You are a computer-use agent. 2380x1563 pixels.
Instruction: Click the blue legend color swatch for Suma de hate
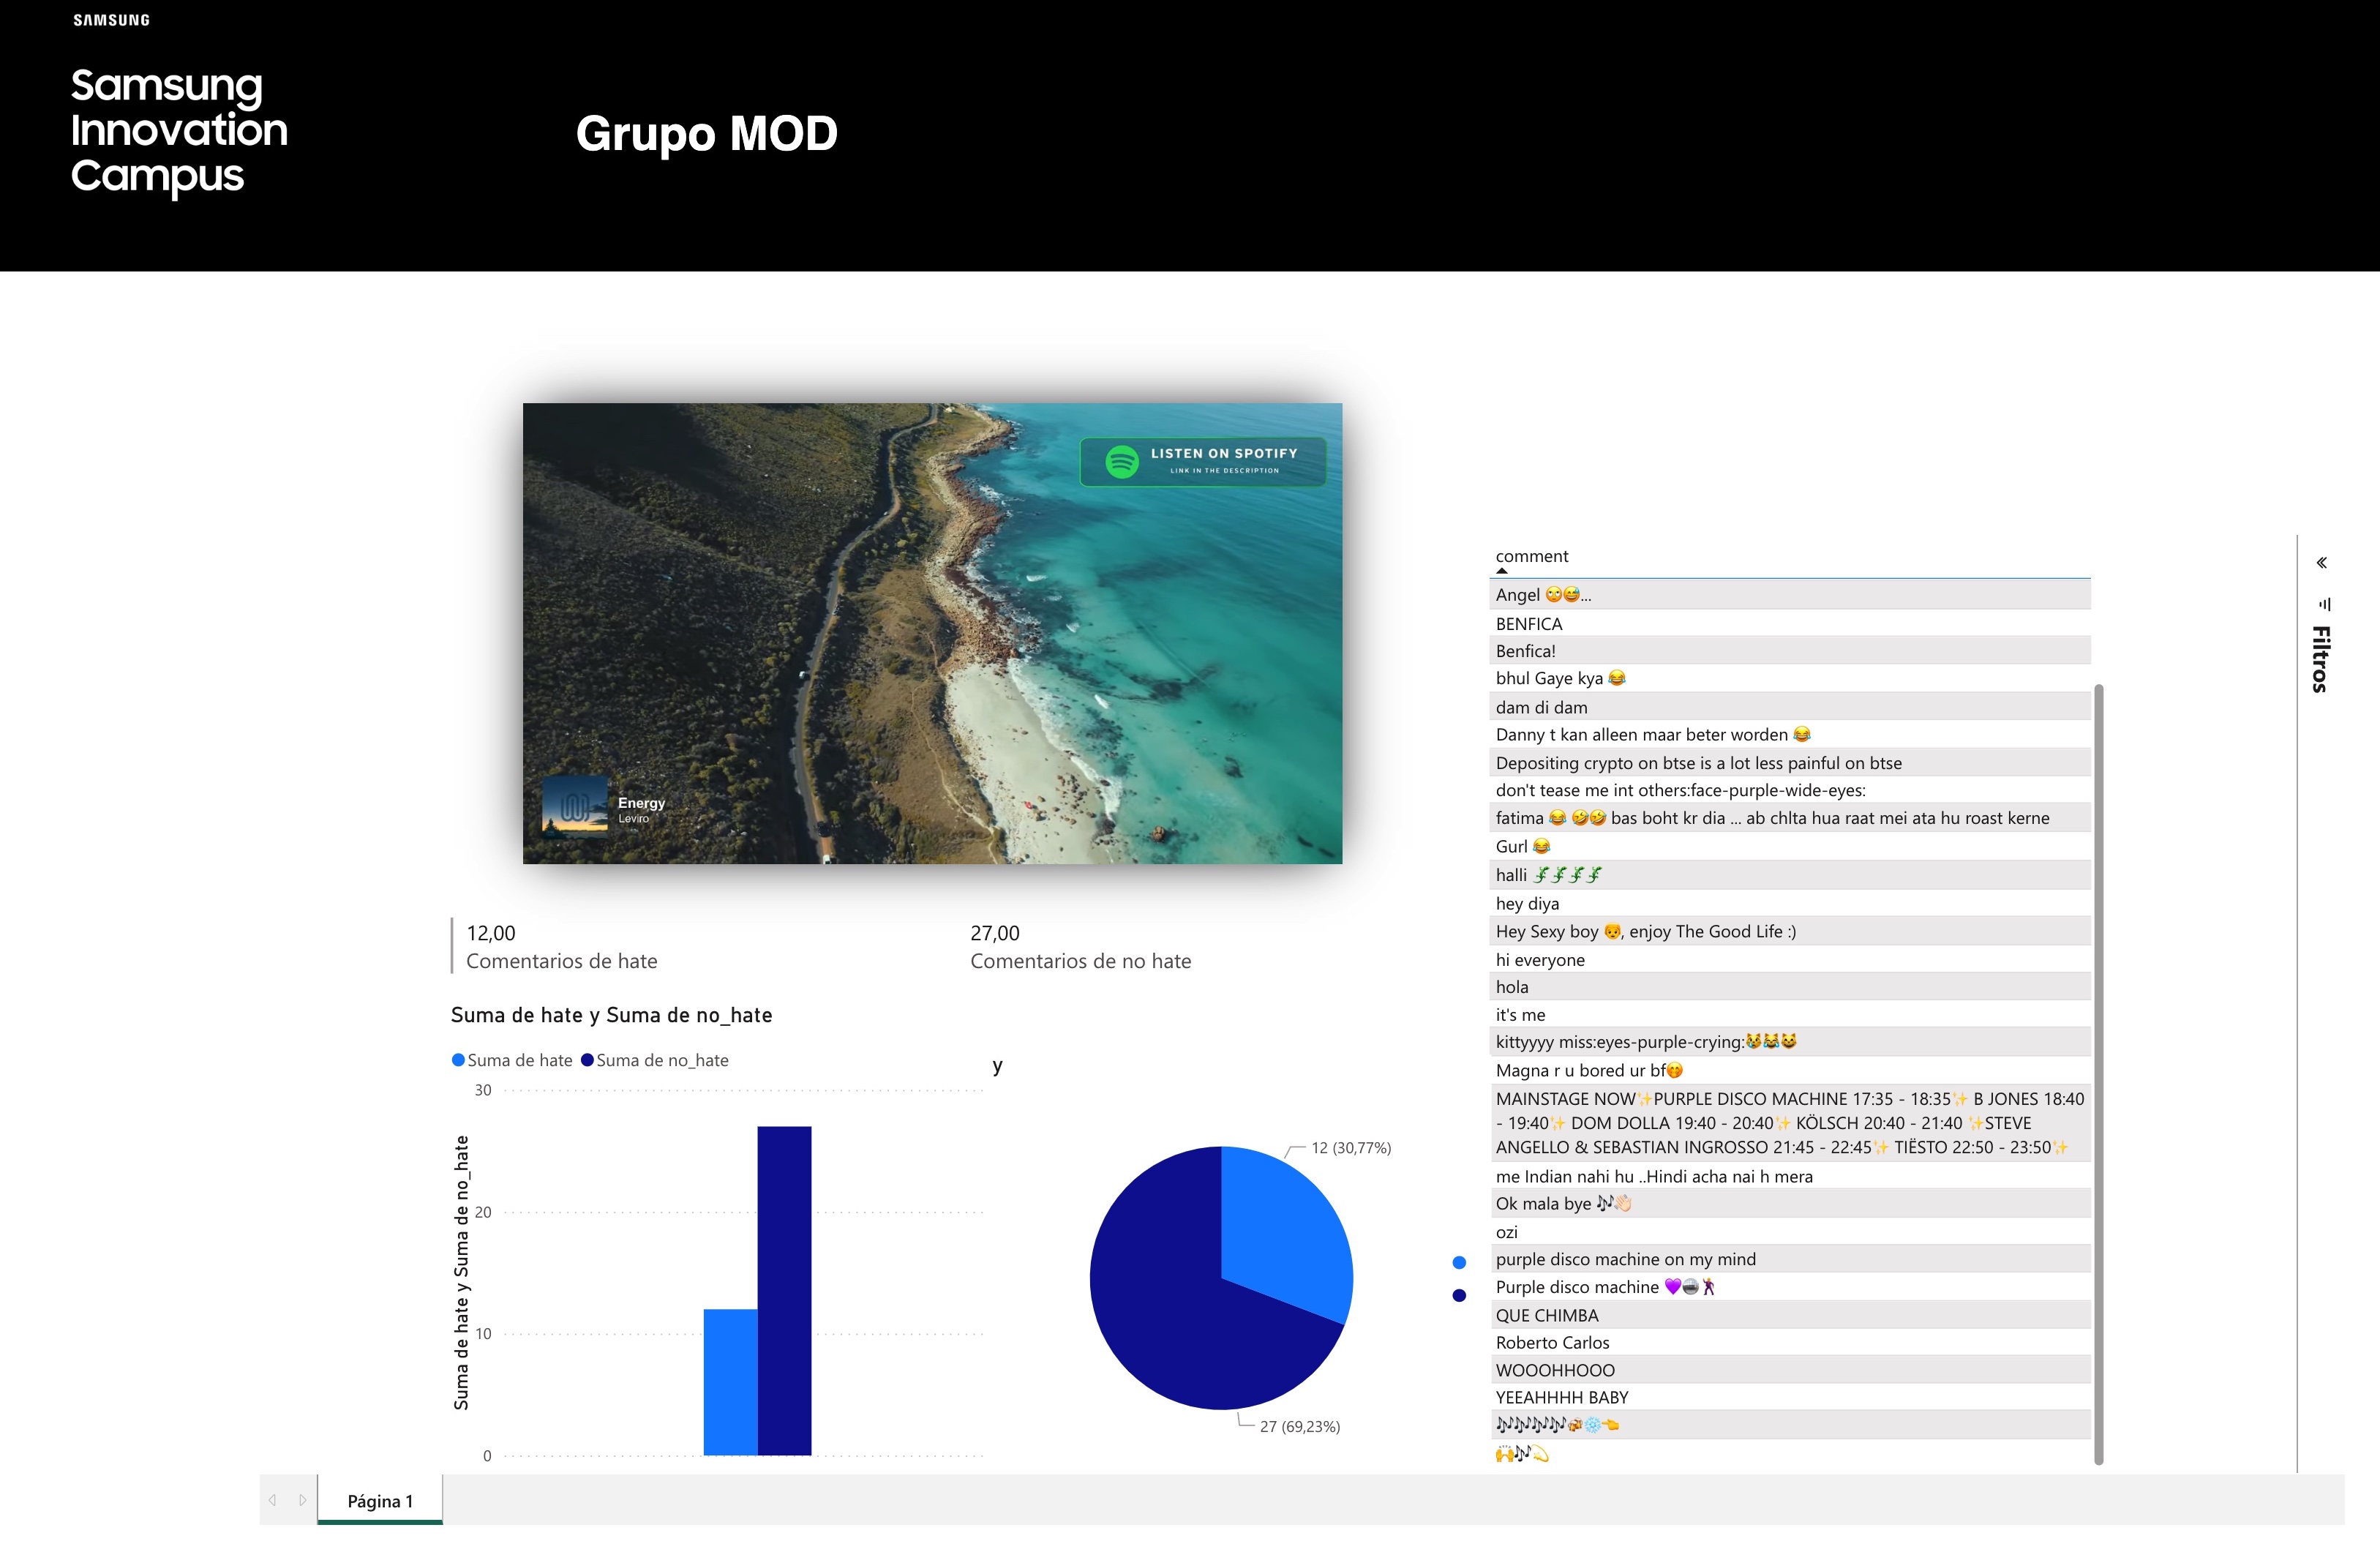[458, 1059]
